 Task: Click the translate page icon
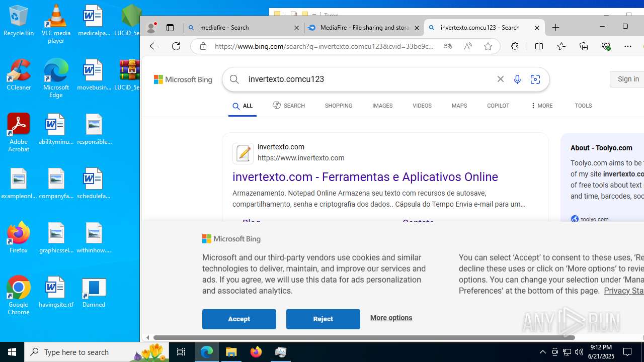(x=448, y=46)
